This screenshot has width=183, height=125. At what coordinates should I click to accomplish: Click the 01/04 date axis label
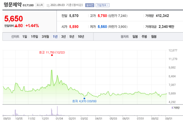pos(59,119)
